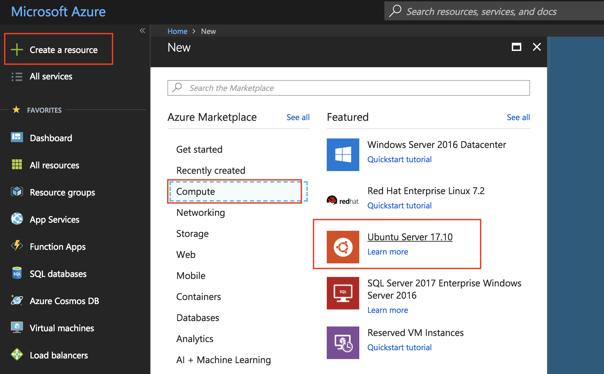Close the New blade
This screenshot has width=604, height=374.
537,47
